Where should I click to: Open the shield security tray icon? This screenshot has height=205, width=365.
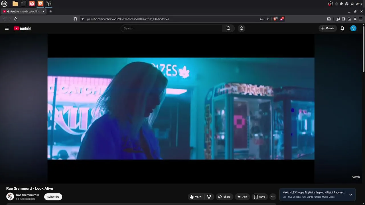point(341,4)
